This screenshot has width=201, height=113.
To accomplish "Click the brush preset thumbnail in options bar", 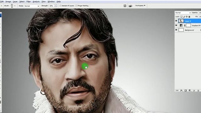I will pos(12,6).
